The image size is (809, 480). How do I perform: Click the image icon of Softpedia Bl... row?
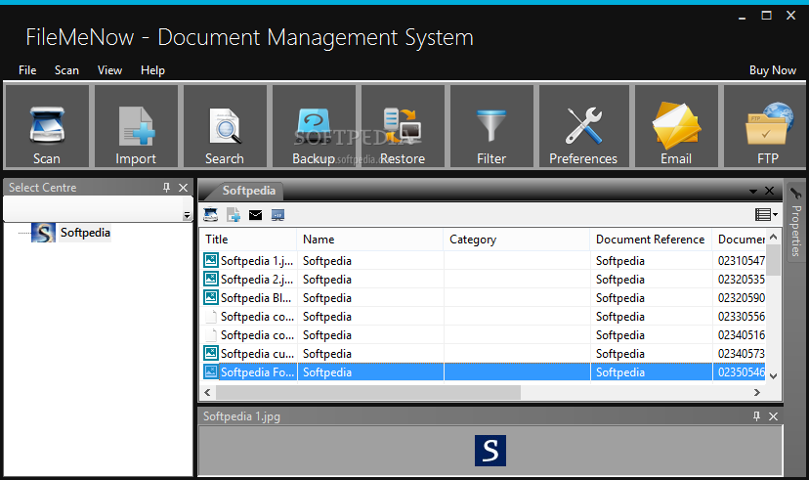(210, 297)
